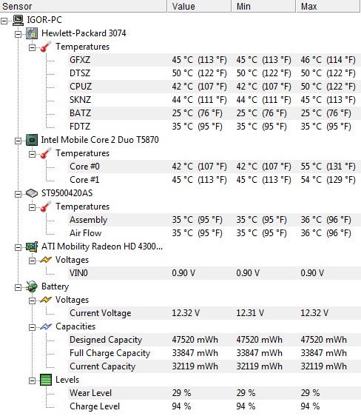Select the Charge Level row
Image resolution: width=361 pixels, height=416 pixels.
215,406
